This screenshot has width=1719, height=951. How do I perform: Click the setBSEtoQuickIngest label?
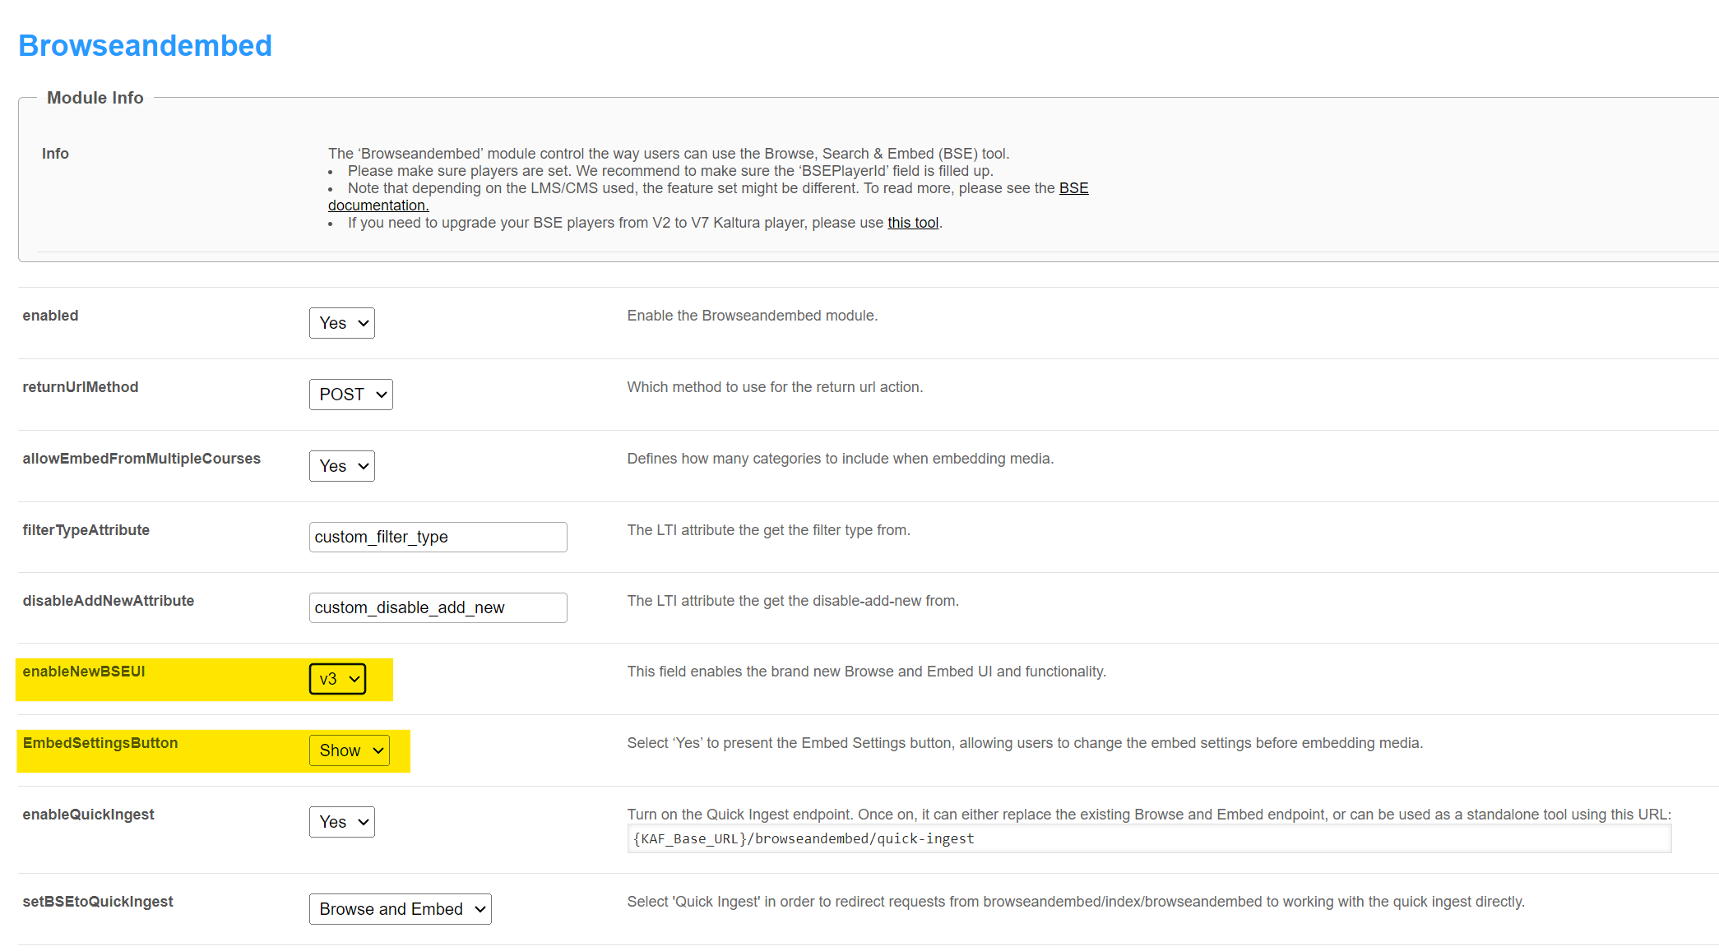point(97,902)
